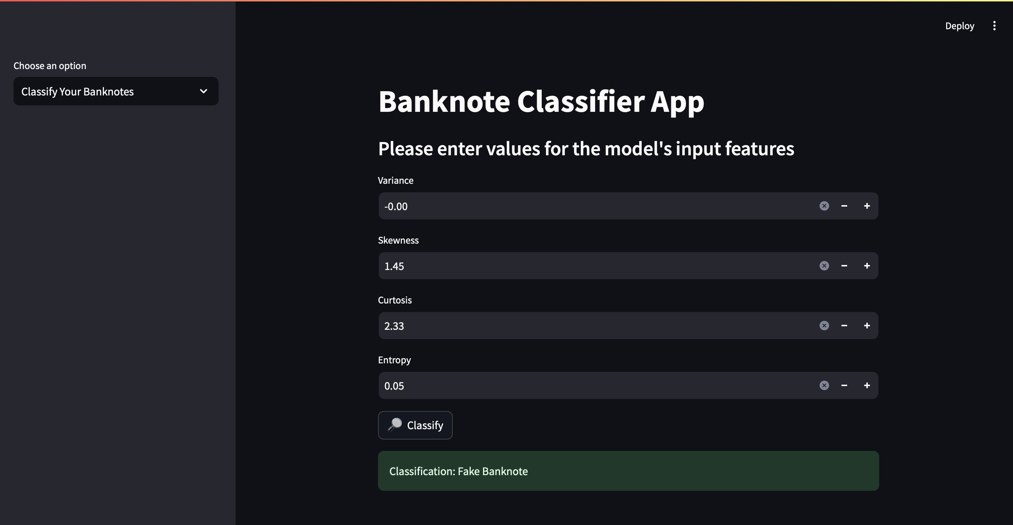The height and width of the screenshot is (525, 1013).
Task: Clear the Curtosis input field value
Action: [x=824, y=325]
